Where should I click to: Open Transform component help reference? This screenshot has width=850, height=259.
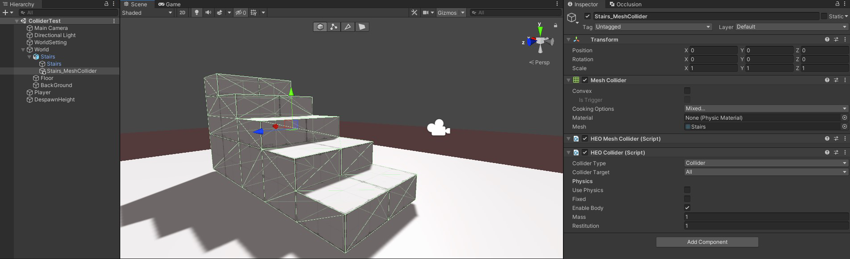tap(827, 39)
